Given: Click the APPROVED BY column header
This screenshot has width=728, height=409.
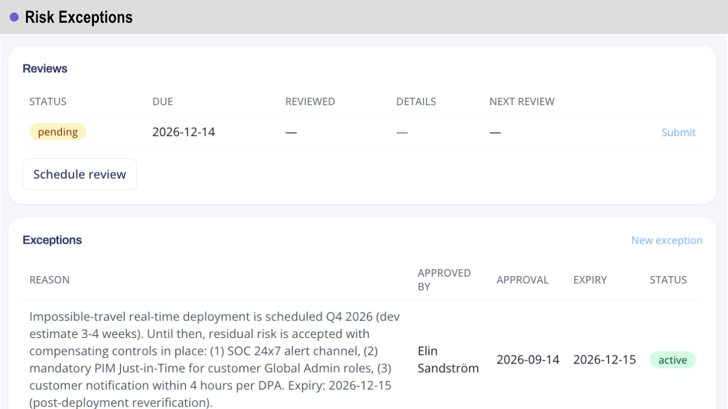Looking at the screenshot, I should (444, 280).
